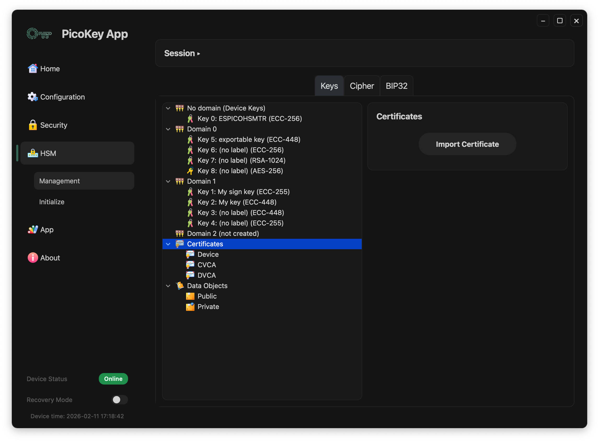The width and height of the screenshot is (599, 442).
Task: Toggle the Recovery Mode switch
Action: pyautogui.click(x=119, y=400)
